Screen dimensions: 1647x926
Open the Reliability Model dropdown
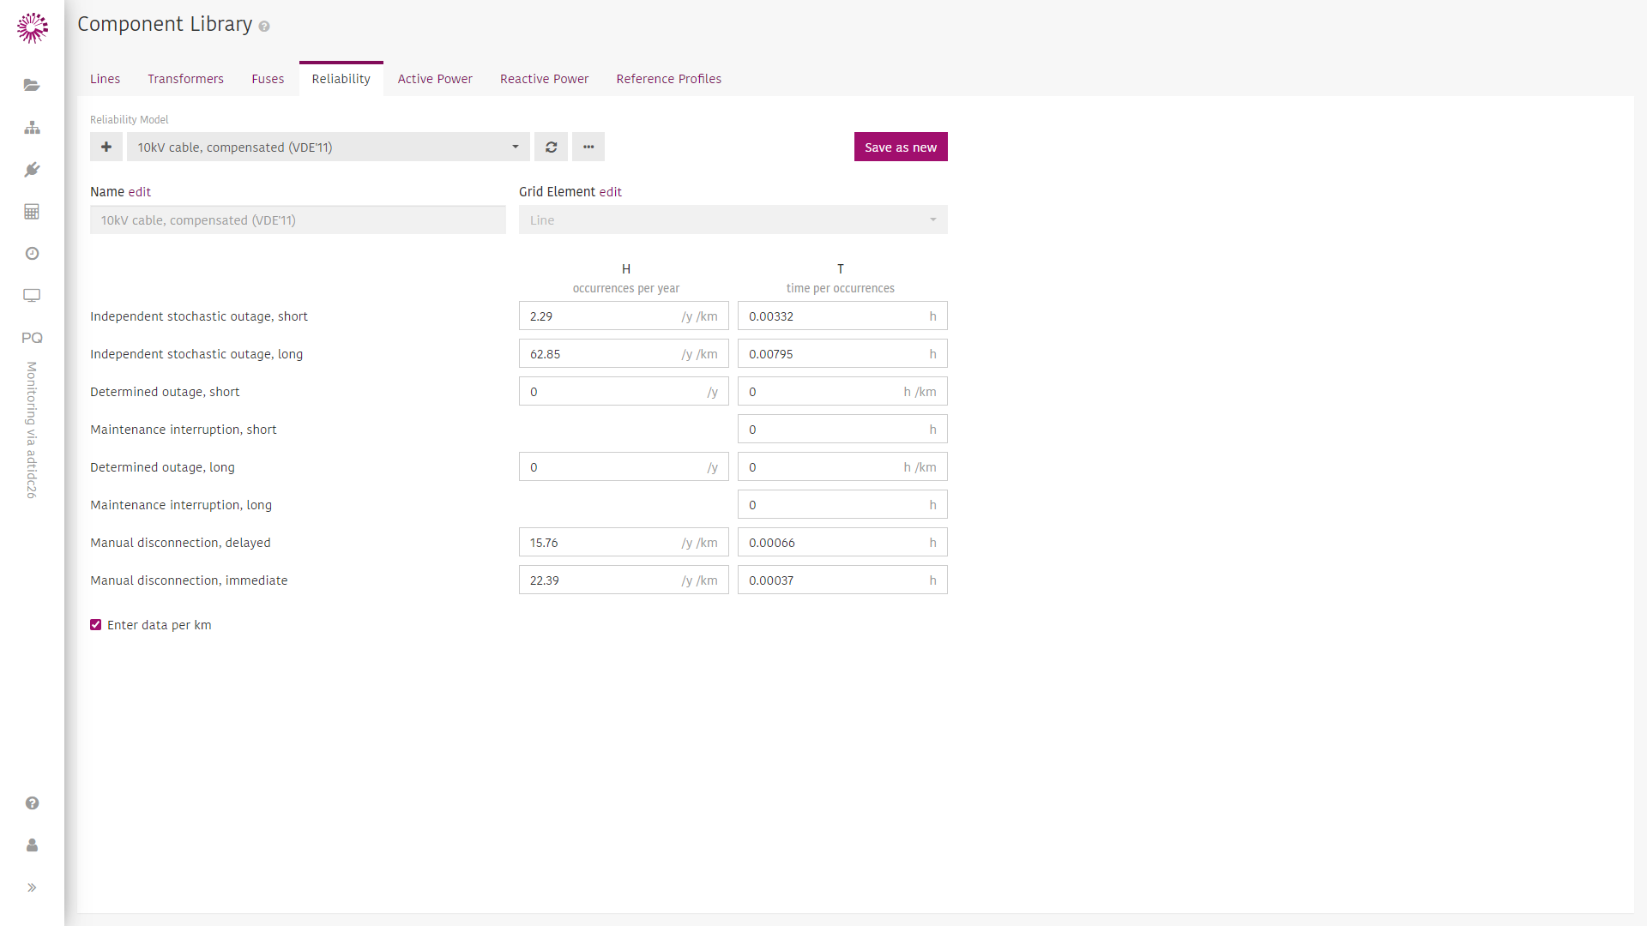(x=329, y=147)
